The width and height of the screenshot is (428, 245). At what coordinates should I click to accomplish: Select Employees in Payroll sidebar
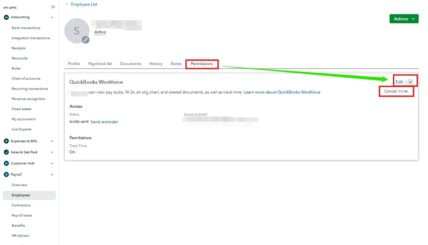[29, 195]
